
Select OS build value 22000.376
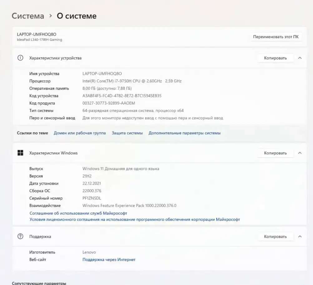point(92,191)
